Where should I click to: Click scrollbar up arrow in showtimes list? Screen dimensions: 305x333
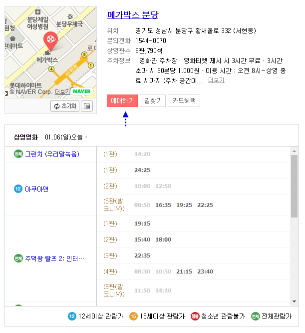[294, 151]
